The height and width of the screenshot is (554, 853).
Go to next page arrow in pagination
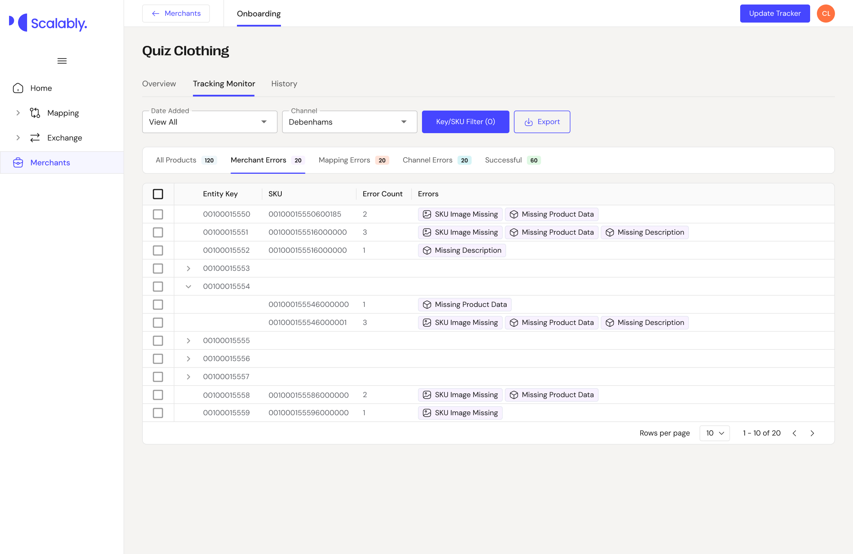coord(812,433)
